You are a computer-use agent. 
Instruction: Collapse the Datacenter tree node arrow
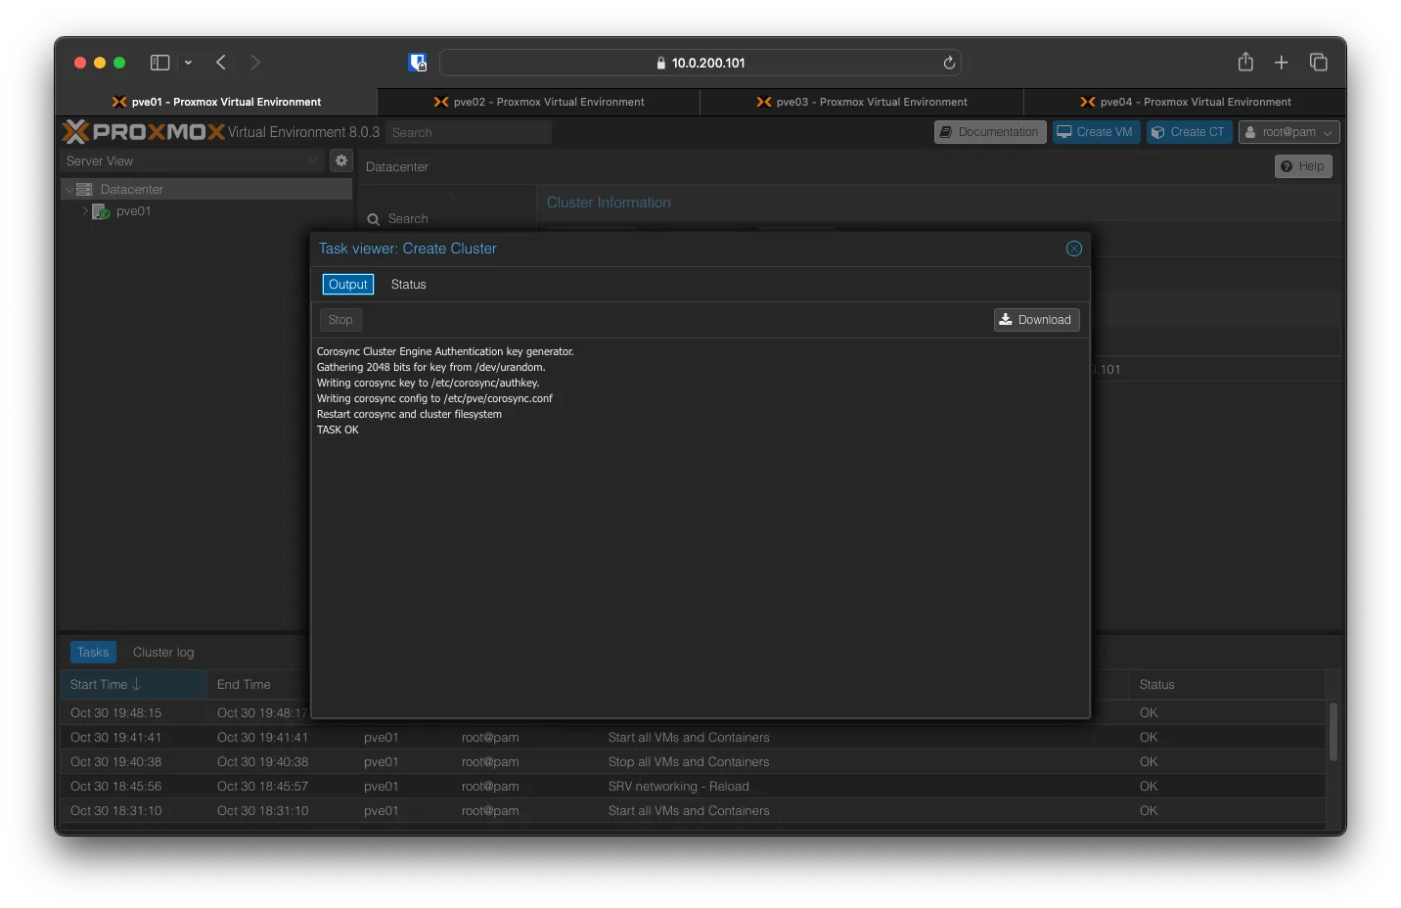(68, 190)
